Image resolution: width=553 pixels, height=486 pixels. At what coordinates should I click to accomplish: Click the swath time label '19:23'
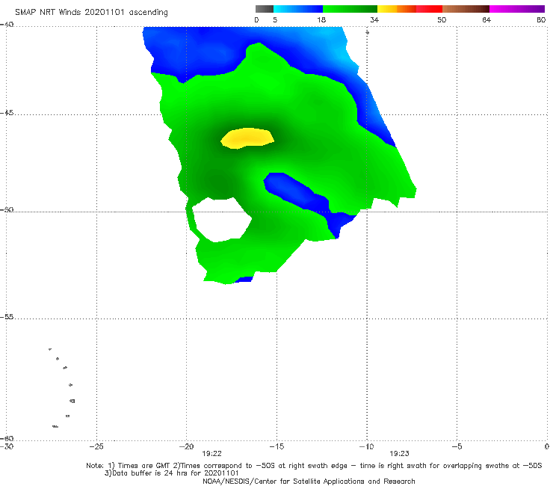399,454
